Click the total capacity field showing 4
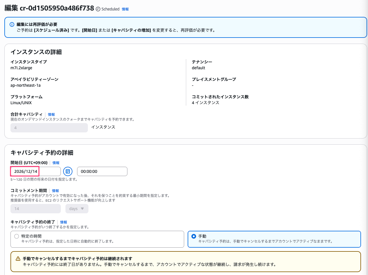This screenshot has height=275, width=368. tap(49, 128)
